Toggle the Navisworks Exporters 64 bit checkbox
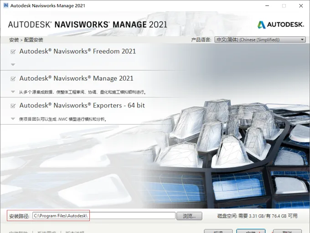 (13, 106)
